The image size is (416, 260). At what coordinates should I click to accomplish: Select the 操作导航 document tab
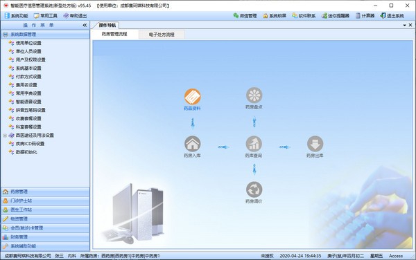point(107,25)
